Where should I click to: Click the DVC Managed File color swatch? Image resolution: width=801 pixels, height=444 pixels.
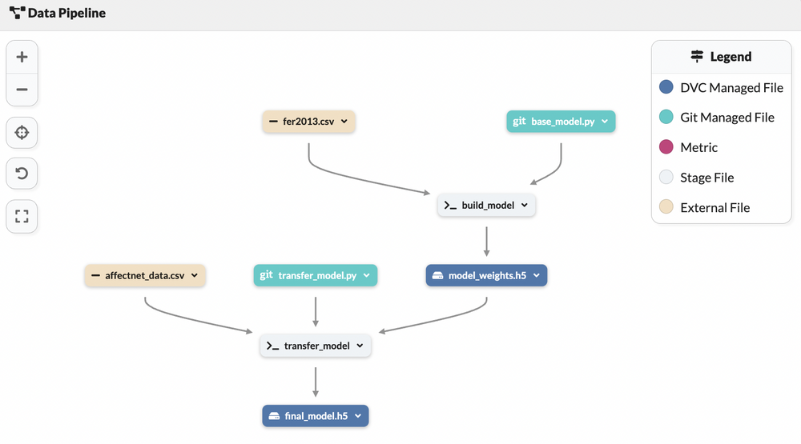pyautogui.click(x=666, y=87)
